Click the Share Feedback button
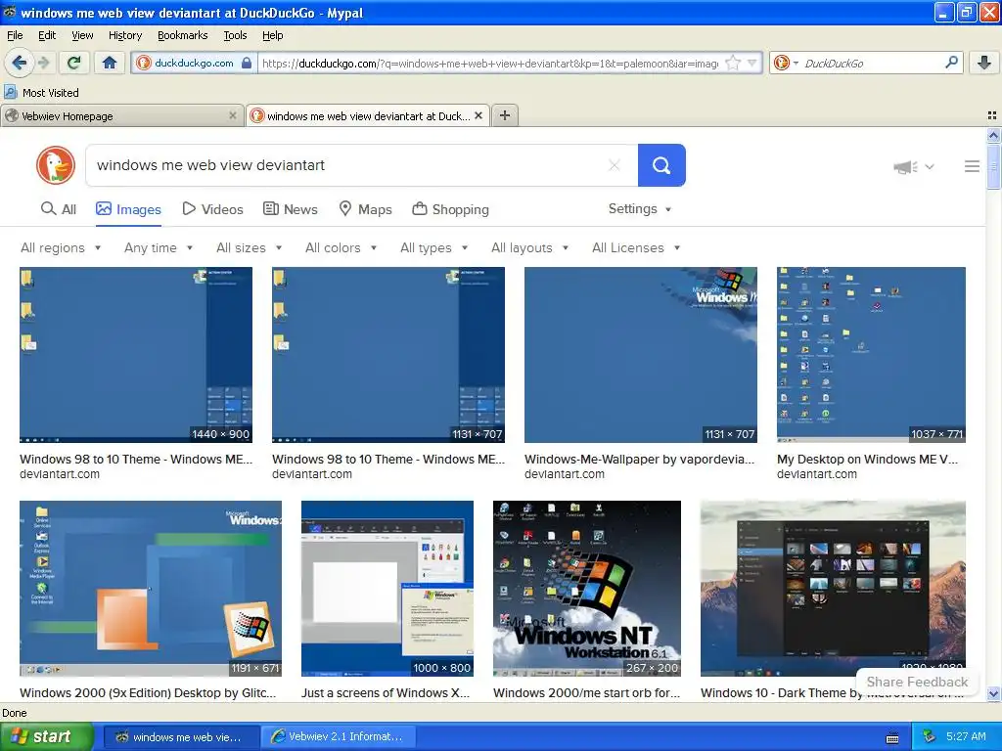Image resolution: width=1002 pixels, height=751 pixels. pos(916,682)
